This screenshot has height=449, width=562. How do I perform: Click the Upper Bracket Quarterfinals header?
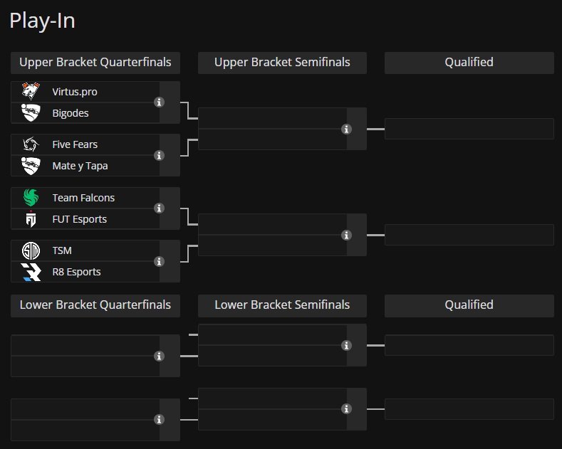[x=95, y=63]
